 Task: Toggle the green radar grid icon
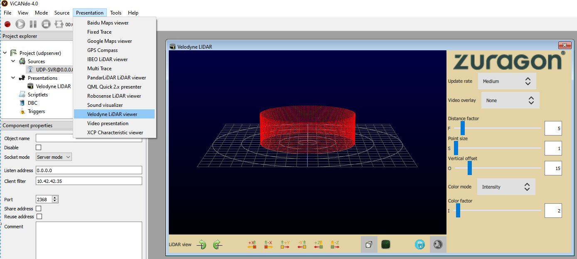click(x=386, y=244)
